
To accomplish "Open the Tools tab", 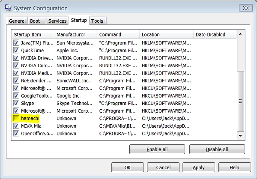I will 97,21.
